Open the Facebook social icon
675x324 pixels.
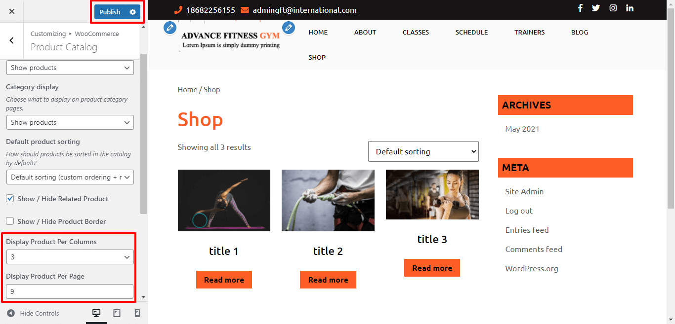click(580, 8)
